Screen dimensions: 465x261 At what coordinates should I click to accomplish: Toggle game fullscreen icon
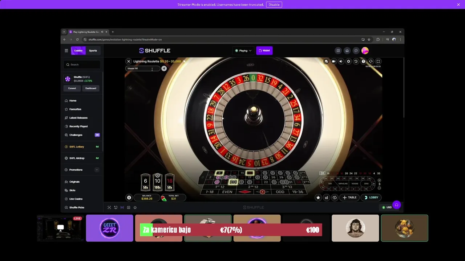click(378, 61)
